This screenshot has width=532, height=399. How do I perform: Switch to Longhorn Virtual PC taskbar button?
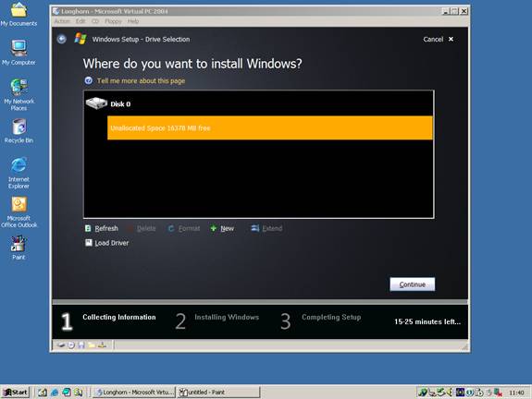point(134,393)
